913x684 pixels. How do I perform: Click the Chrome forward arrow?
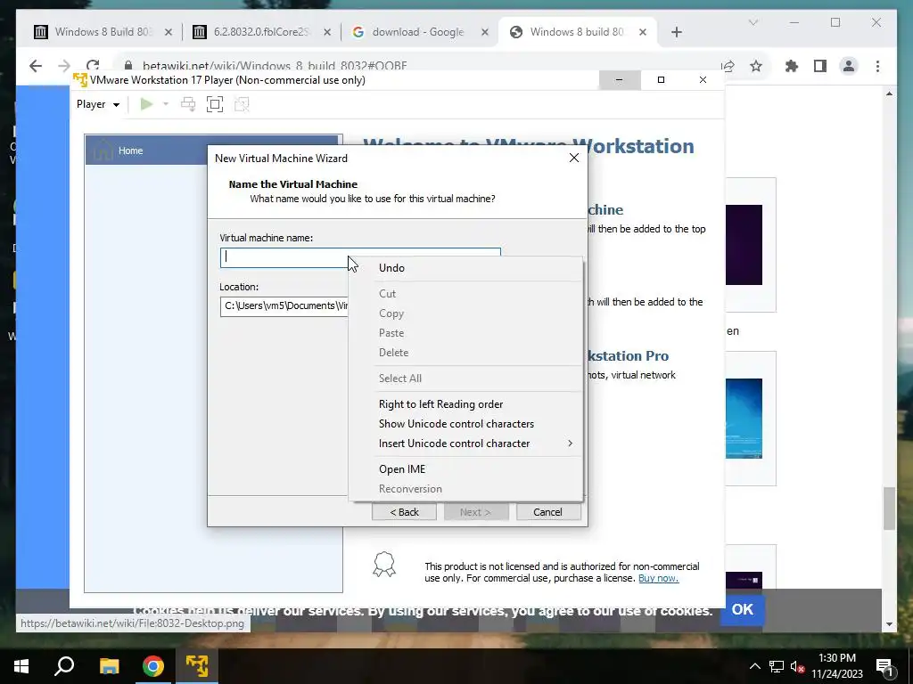(x=64, y=66)
